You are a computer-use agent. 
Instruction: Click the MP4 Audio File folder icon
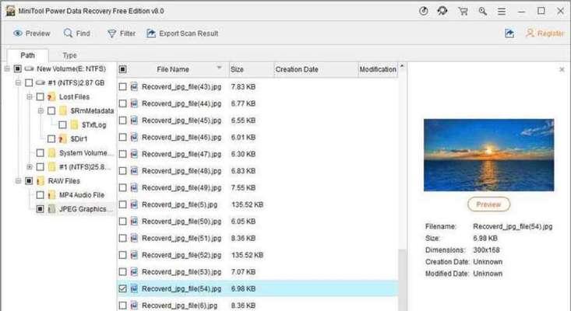(51, 194)
